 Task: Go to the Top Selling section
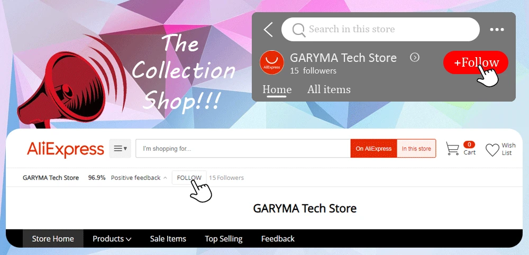[224, 239]
